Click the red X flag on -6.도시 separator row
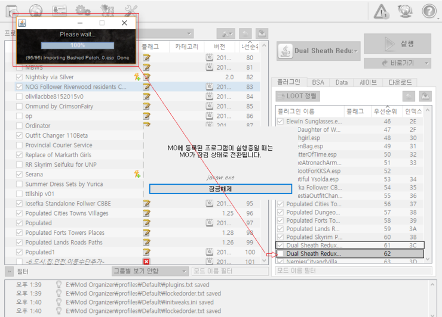 (x=146, y=262)
